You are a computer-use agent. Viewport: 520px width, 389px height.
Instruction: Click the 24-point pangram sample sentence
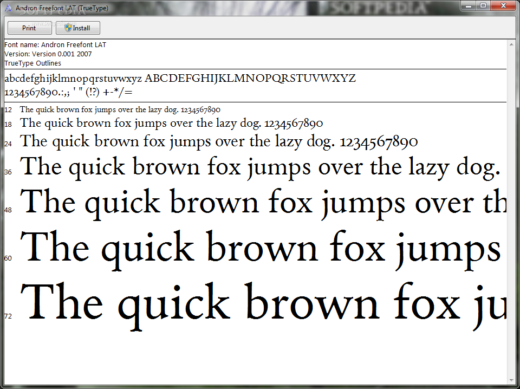coord(219,142)
